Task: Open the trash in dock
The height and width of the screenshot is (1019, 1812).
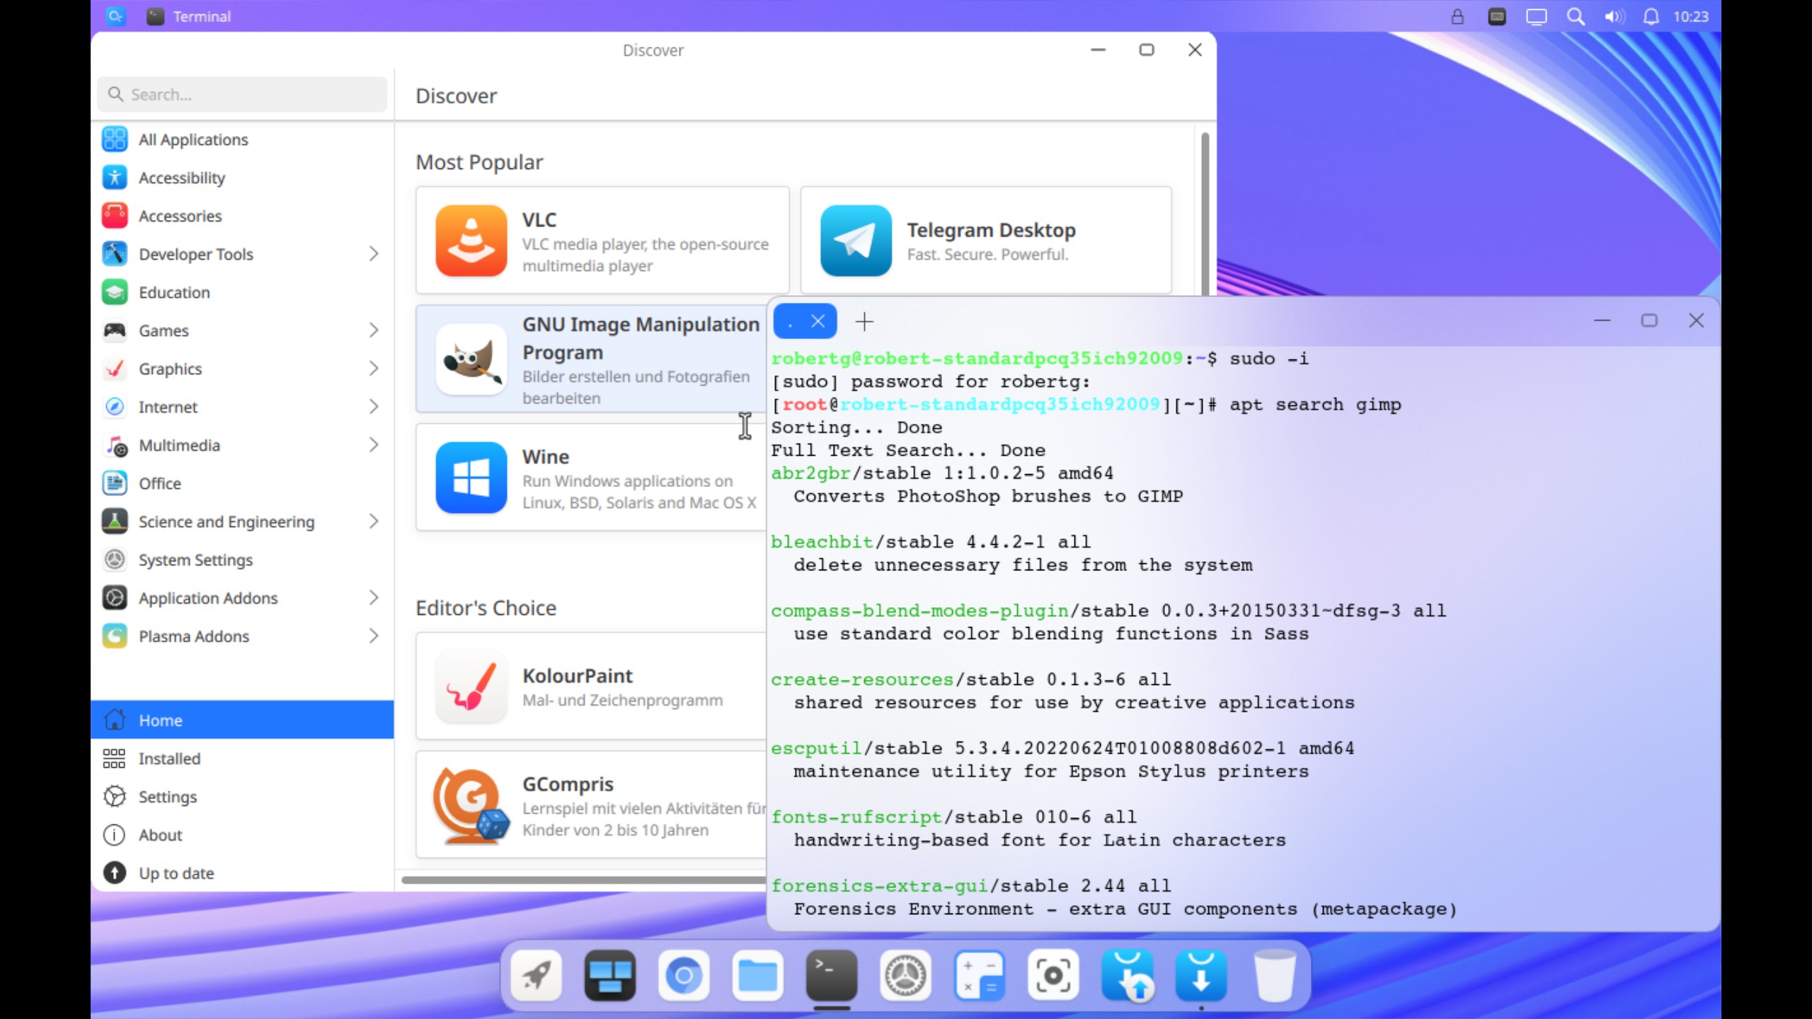Action: [x=1275, y=976]
